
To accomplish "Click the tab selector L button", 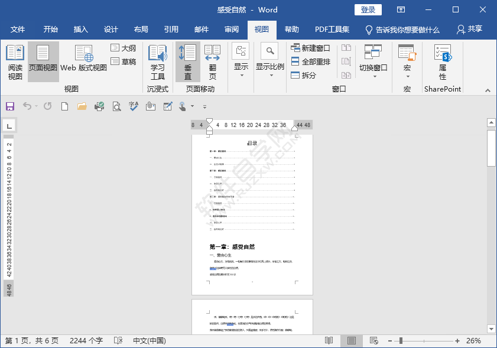I will click(9, 126).
